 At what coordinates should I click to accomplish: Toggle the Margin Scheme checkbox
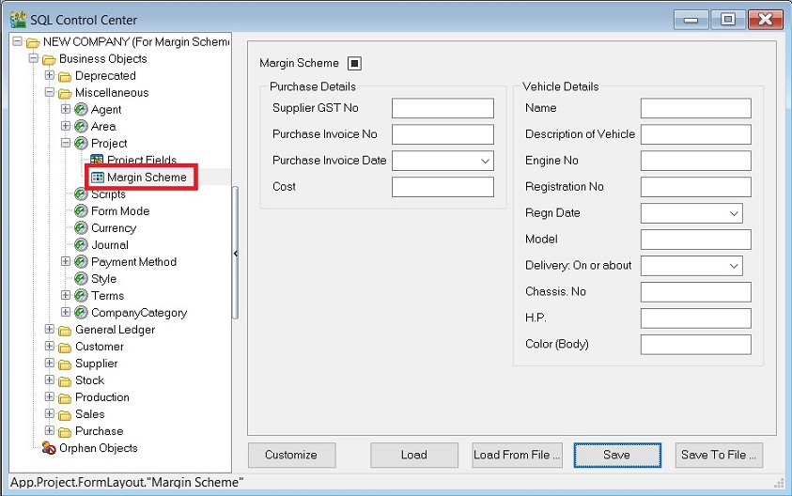point(354,64)
